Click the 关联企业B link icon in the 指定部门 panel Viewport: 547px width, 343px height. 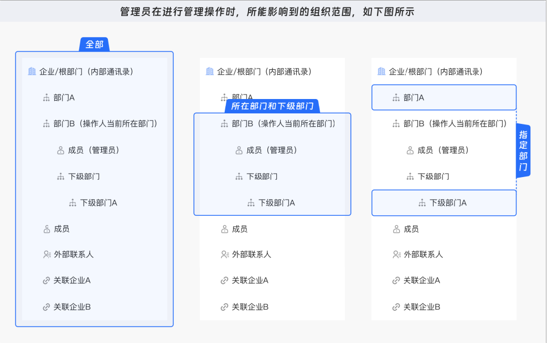point(396,307)
